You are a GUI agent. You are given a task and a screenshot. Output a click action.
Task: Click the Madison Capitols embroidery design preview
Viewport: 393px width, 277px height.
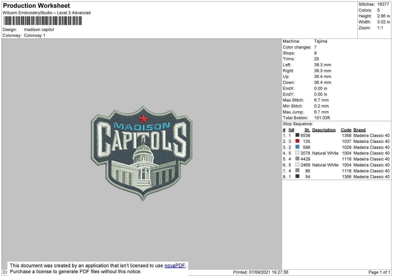(141, 154)
